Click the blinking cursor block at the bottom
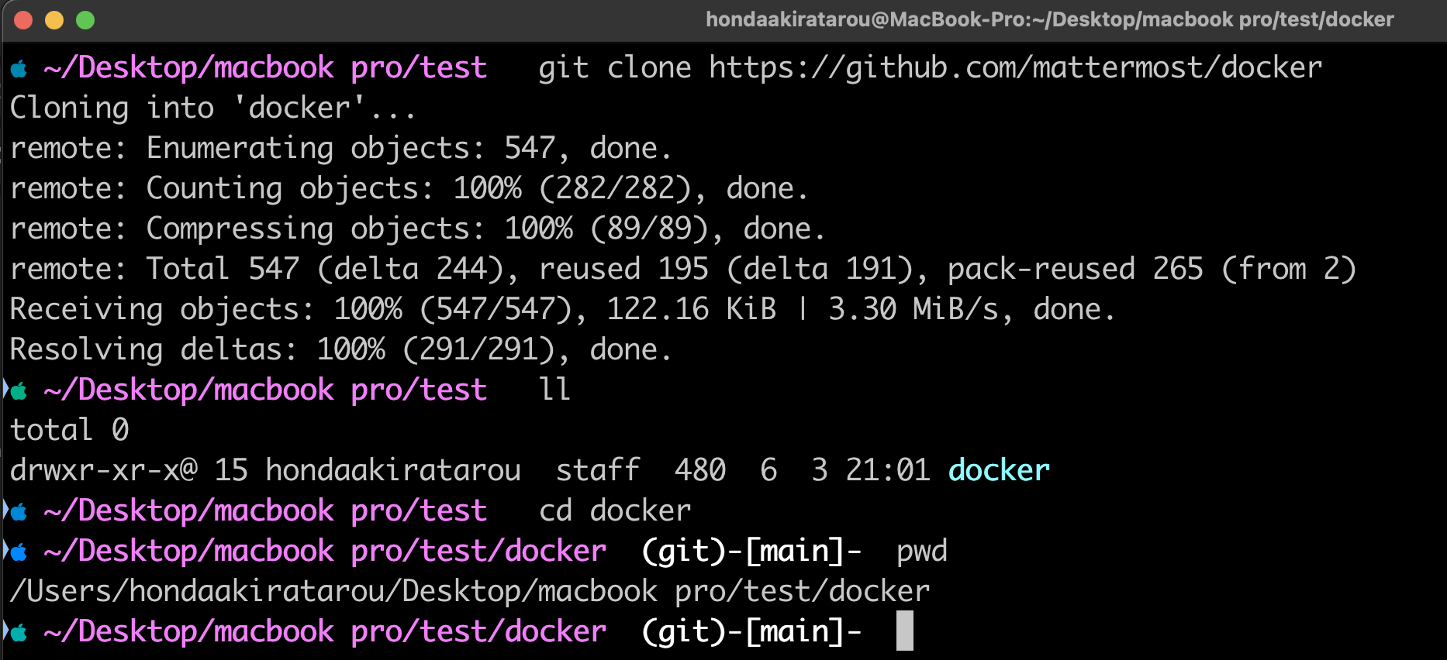The image size is (1447, 660). point(906,631)
